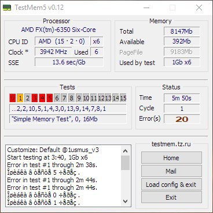Screen dimensions: 213x213
Task: Click log line Customize: Default @1usmus_v3
Action: pyautogui.click(x=53, y=150)
